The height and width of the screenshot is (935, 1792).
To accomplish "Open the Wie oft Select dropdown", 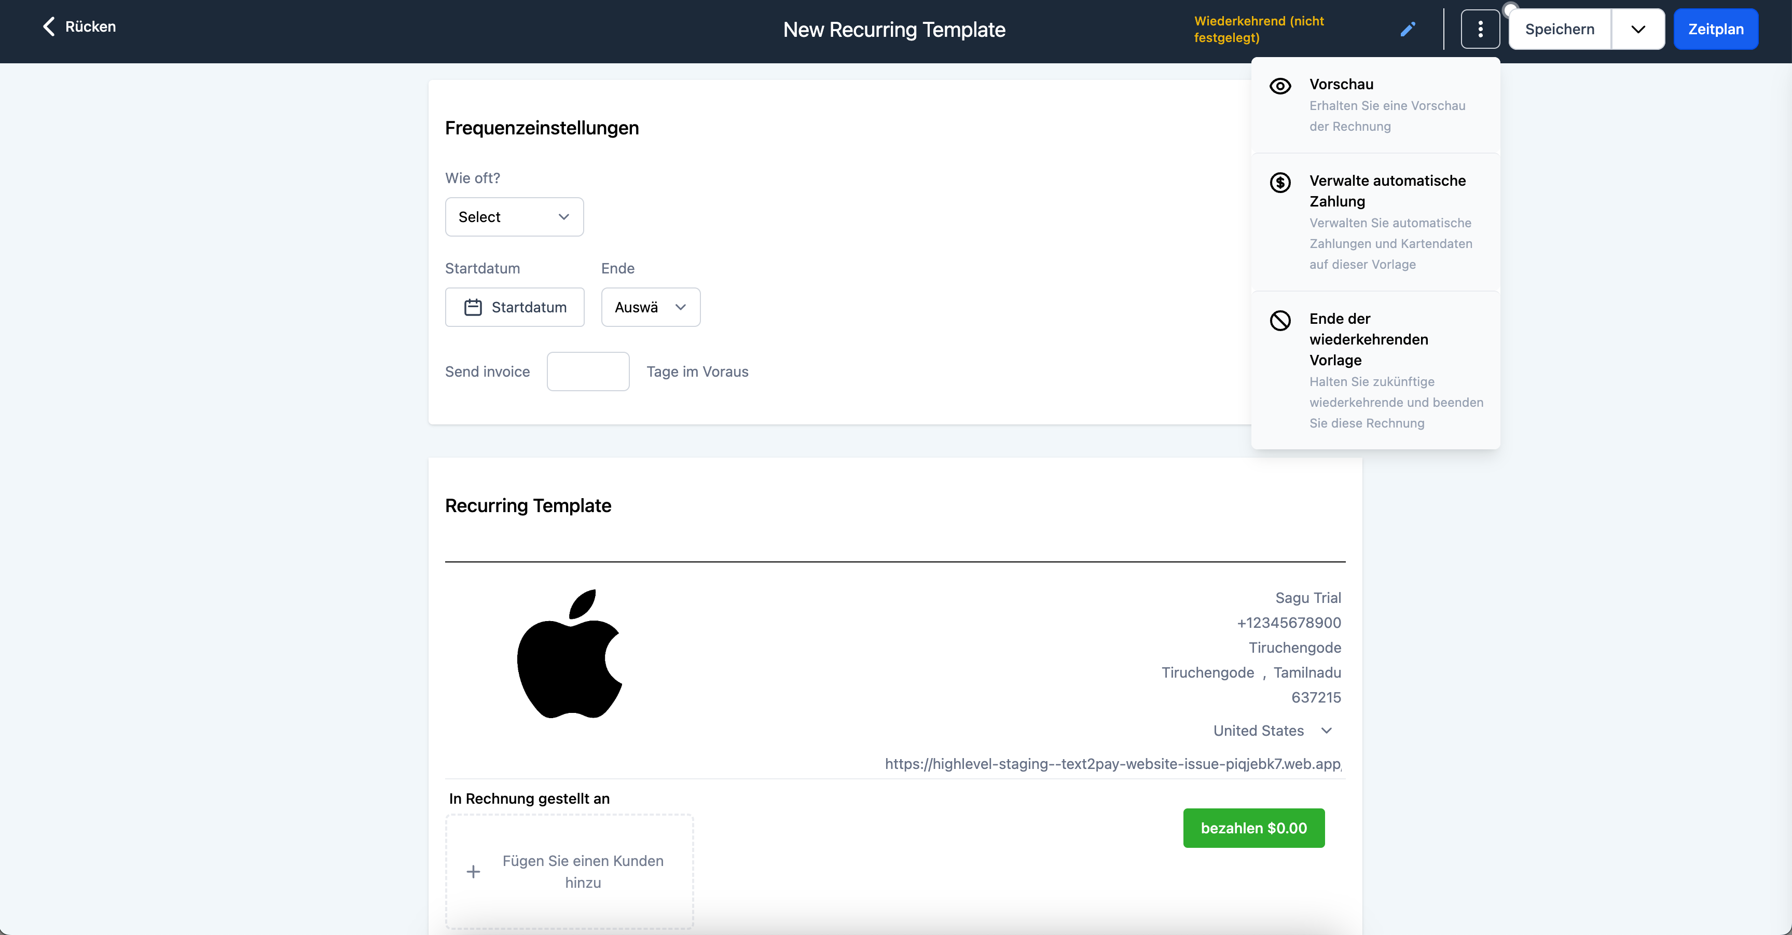I will [514, 217].
